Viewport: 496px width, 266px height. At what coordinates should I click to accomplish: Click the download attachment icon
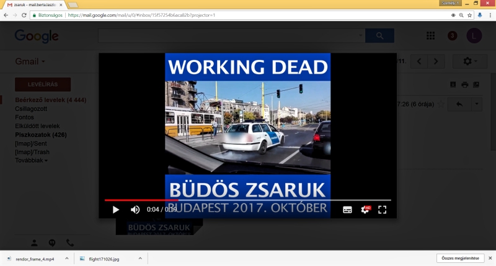[x=453, y=85]
